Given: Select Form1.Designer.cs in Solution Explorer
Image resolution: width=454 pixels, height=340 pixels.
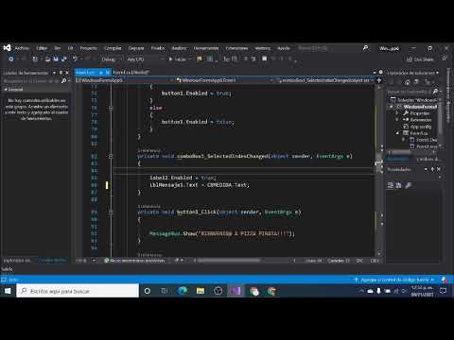Looking at the screenshot, I should pos(424,140).
